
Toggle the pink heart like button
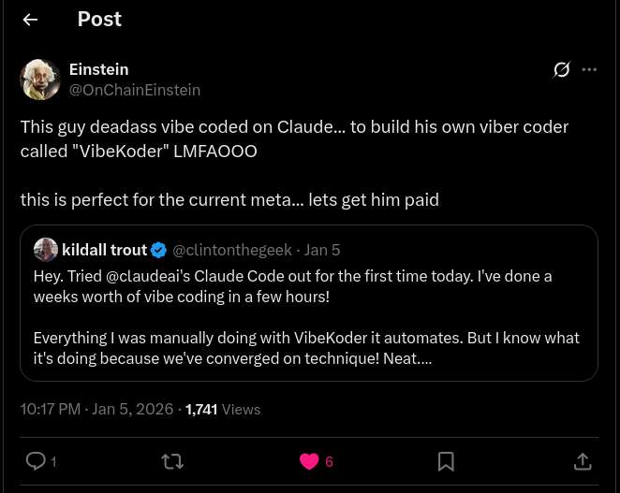309,461
